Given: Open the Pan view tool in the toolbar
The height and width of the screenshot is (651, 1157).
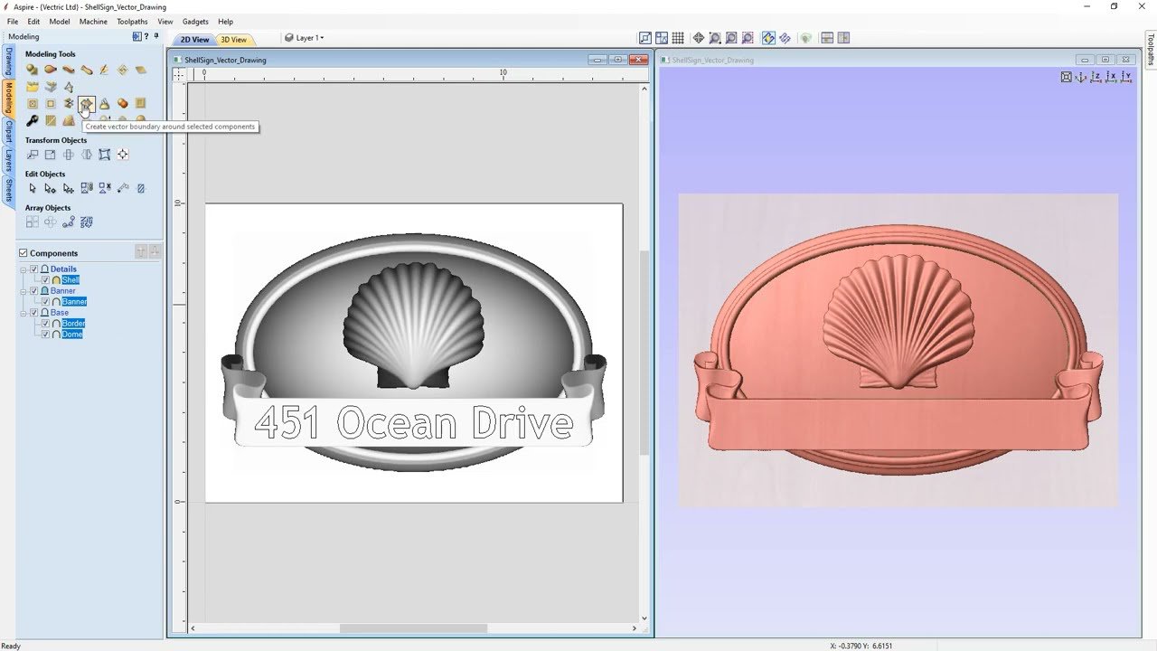Looking at the screenshot, I should click(699, 38).
